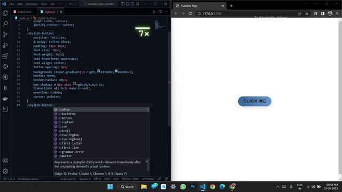The width and height of the screenshot is (342, 192).
Task: Open the Run and Debug view
Action: point(5,45)
